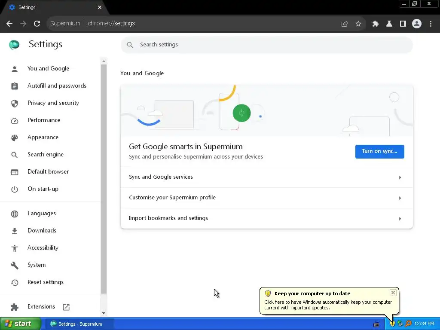Expand Sync and Google services
This screenshot has width=440, height=330.
pyautogui.click(x=266, y=177)
